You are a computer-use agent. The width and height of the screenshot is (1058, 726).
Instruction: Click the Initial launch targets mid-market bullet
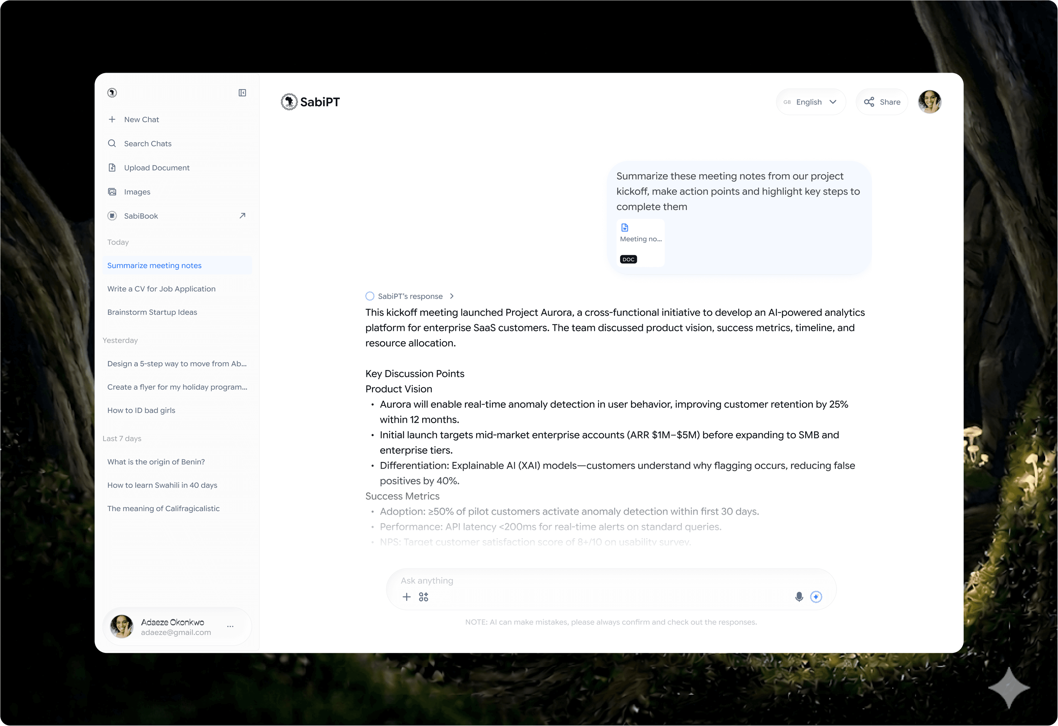[609, 443]
